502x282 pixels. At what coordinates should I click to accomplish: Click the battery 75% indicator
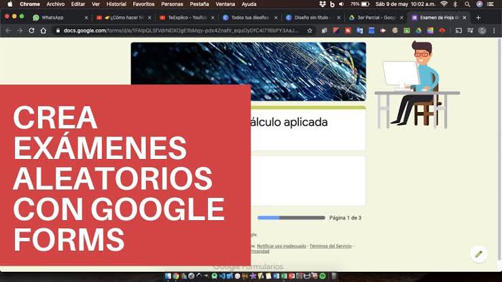[359, 4]
